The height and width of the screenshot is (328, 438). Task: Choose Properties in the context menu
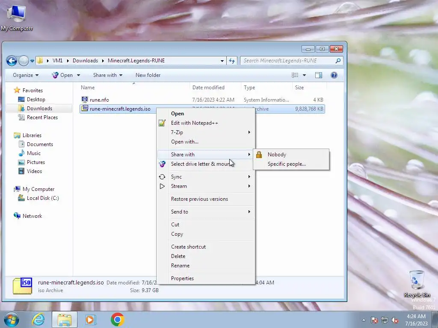click(x=206, y=278)
